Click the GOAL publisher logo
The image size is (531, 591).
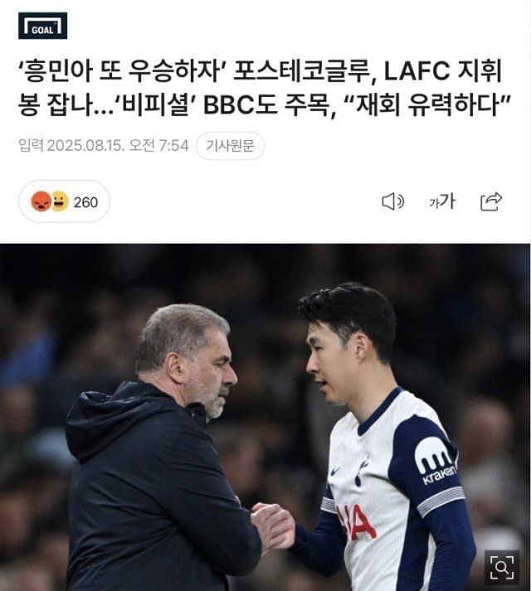pos(42,26)
